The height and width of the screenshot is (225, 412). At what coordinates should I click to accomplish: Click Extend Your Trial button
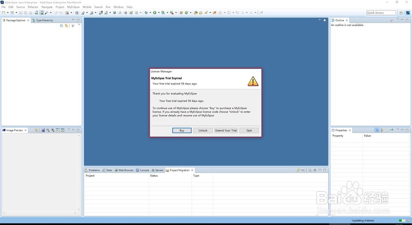pyautogui.click(x=226, y=130)
